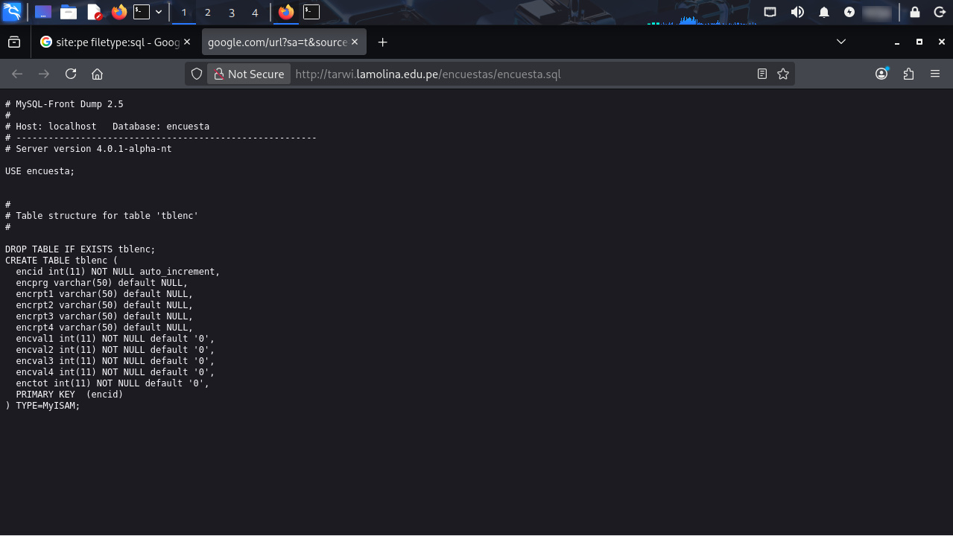The height and width of the screenshot is (536, 953).
Task: Close the site:pe filetype:sql Google tab
Action: 187,42
